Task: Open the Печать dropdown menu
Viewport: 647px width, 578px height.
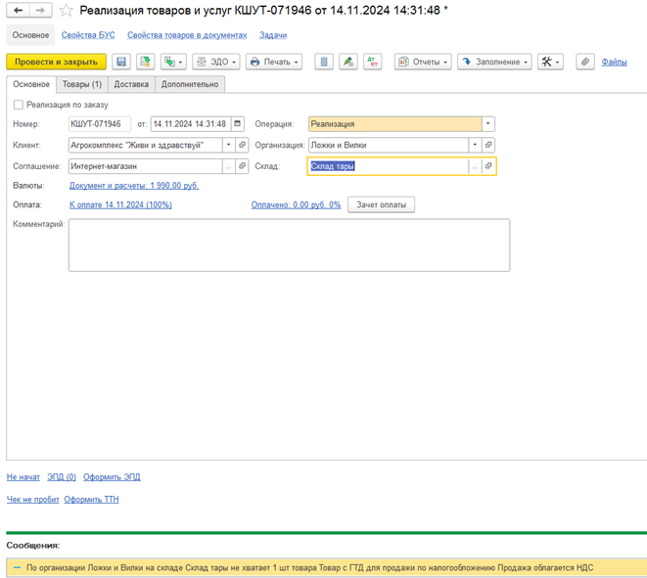Action: 274,62
